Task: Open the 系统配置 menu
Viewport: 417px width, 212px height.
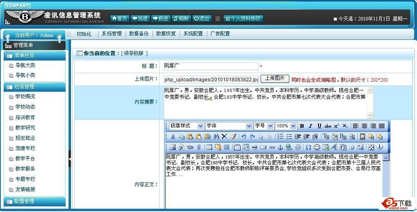Action: pos(193,34)
